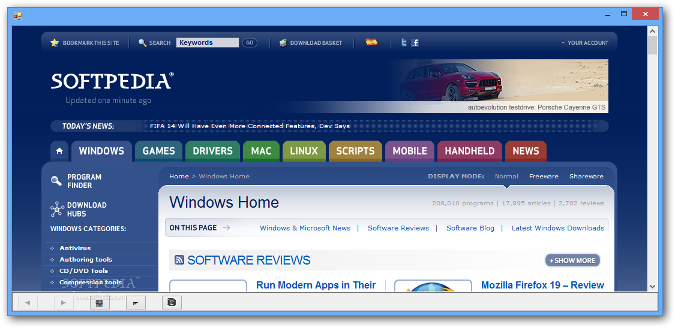Click the magnifier Search icon in the top bar

click(x=142, y=42)
